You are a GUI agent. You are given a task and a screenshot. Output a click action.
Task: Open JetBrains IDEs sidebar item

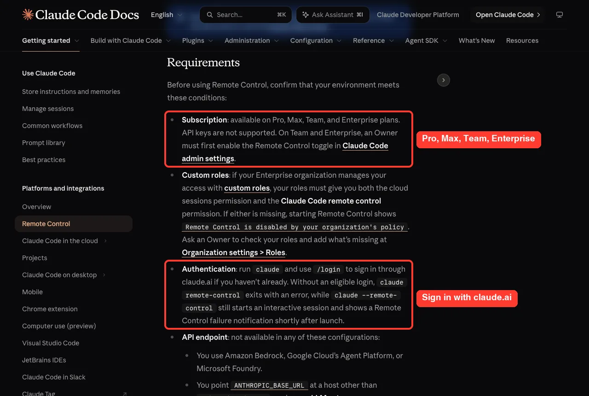click(44, 360)
